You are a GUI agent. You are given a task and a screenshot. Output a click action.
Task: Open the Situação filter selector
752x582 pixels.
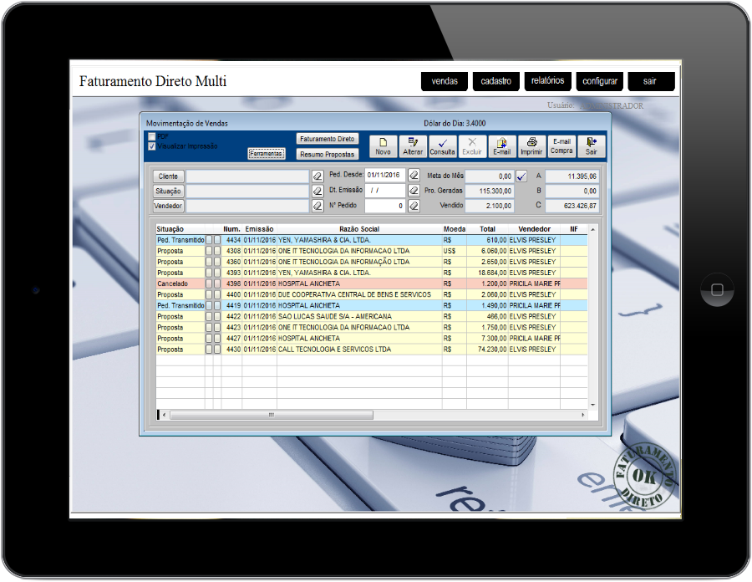[168, 191]
